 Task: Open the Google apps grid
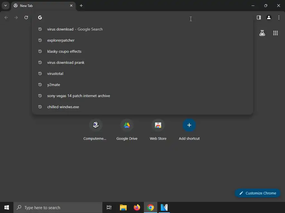276,33
